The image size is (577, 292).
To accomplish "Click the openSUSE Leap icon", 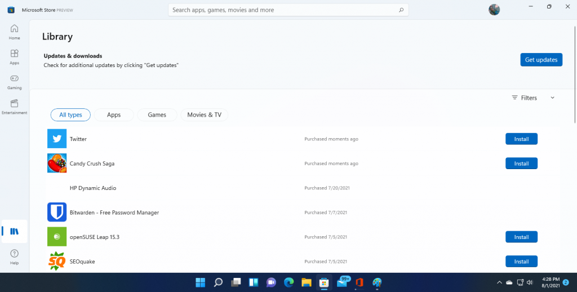I will point(57,237).
